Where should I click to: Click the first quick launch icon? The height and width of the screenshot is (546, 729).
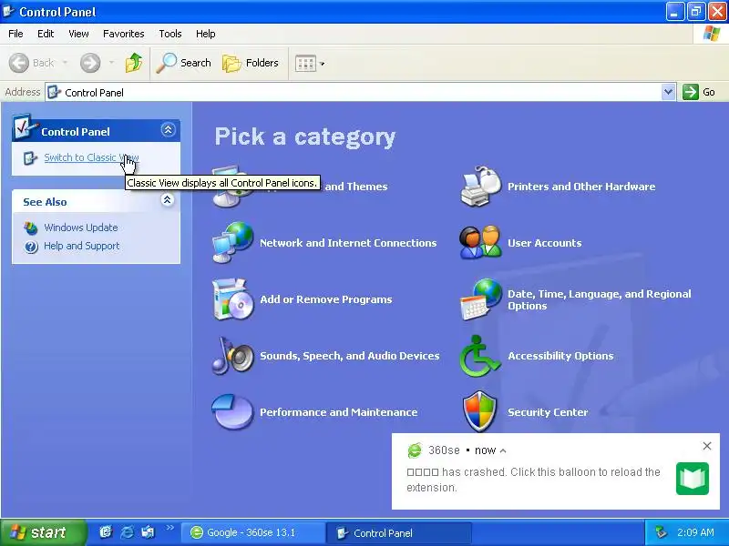106,532
